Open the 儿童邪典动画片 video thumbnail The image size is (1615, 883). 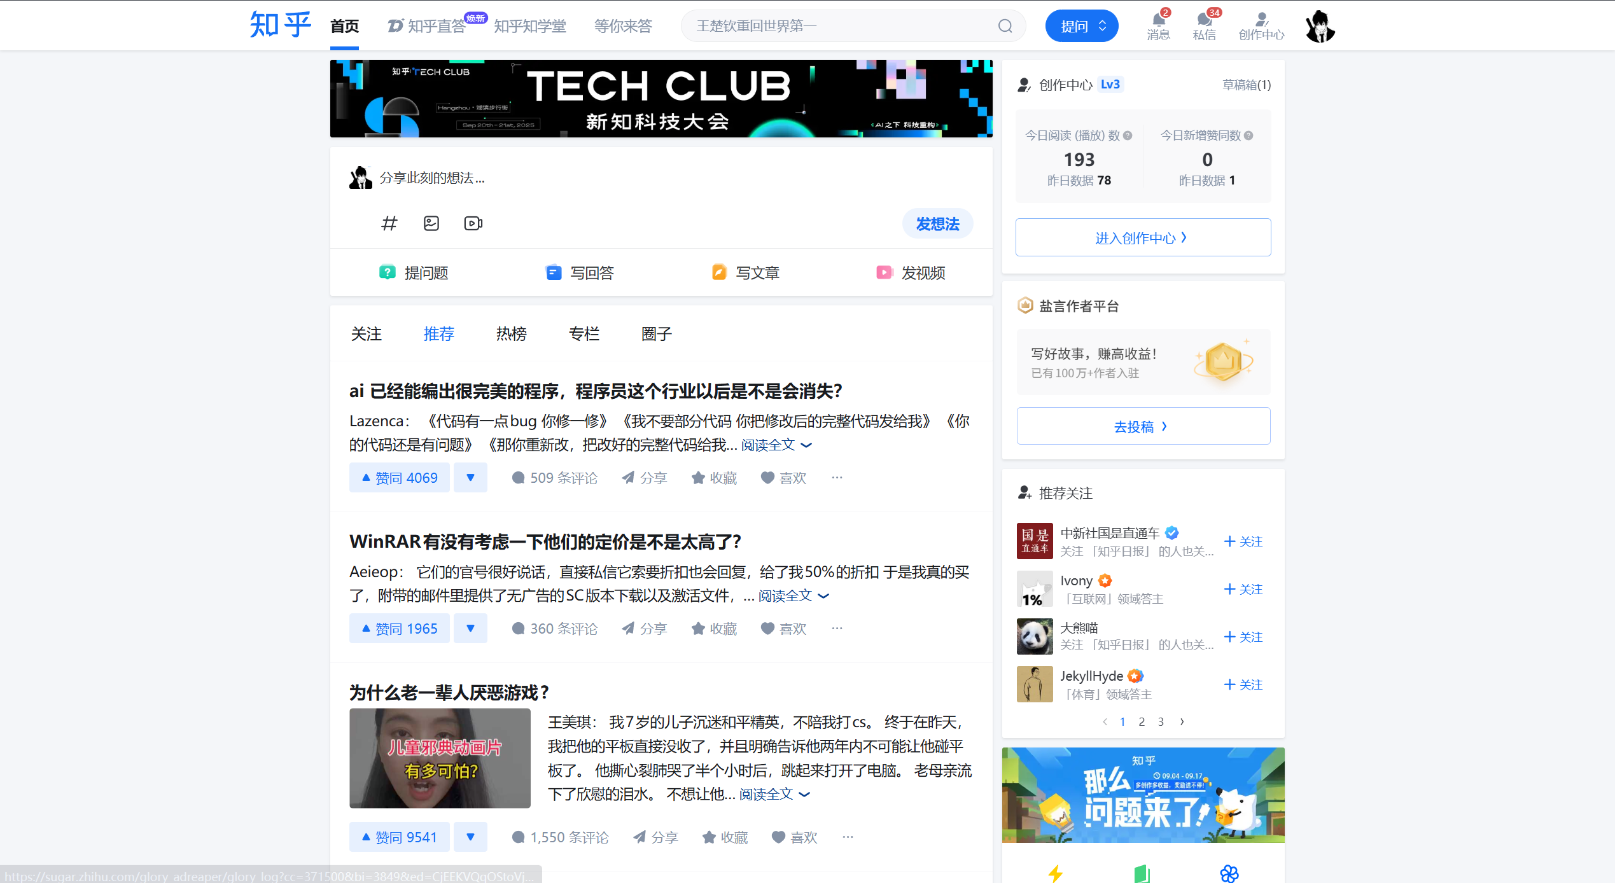click(x=440, y=758)
